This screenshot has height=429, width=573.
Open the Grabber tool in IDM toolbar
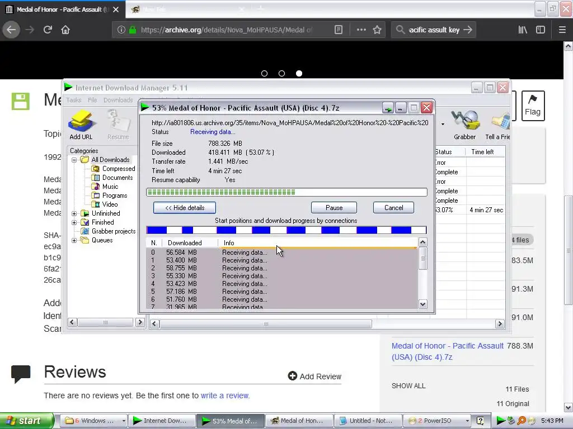(465, 125)
